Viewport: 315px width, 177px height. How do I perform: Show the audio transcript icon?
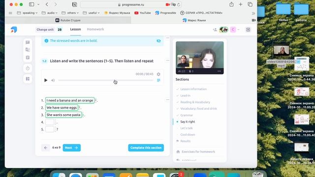[x=158, y=80]
